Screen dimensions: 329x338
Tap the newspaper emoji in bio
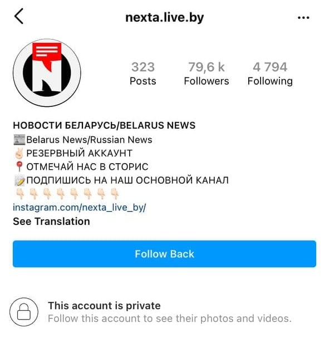point(19,140)
